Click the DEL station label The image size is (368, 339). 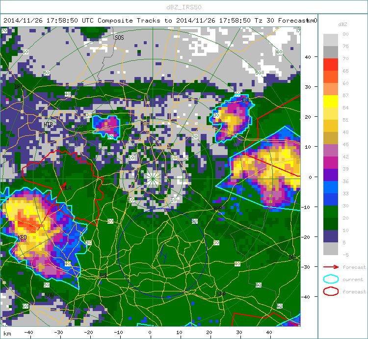click(292, 258)
